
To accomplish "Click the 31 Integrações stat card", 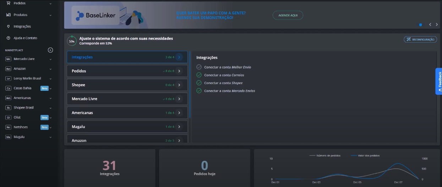I will coord(110,168).
